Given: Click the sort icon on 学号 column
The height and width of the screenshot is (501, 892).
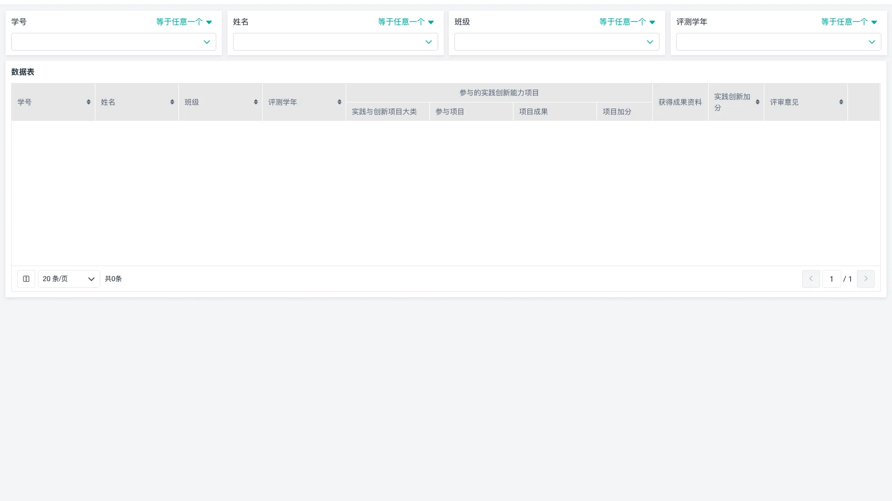Looking at the screenshot, I should tap(88, 102).
